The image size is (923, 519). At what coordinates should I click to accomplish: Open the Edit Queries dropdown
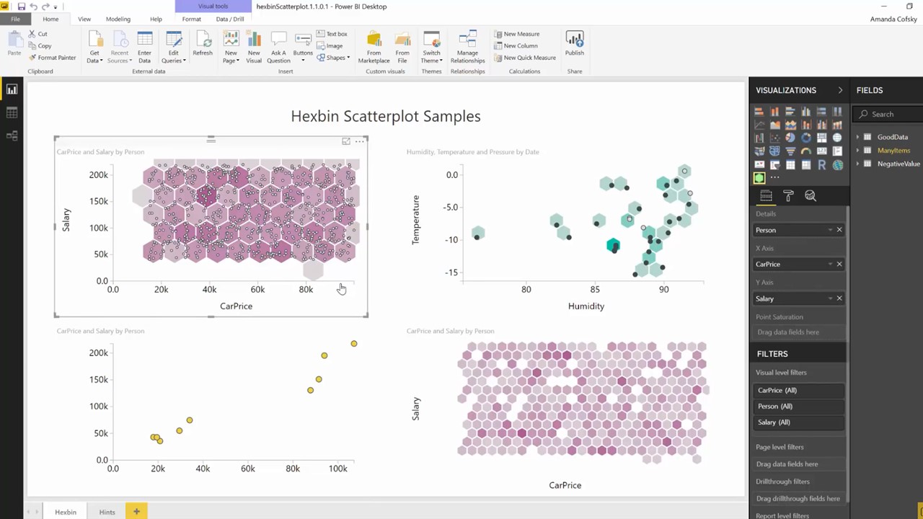(x=173, y=48)
